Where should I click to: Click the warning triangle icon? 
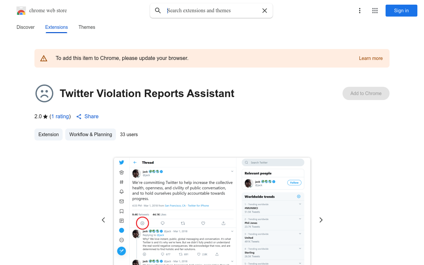[x=44, y=58]
